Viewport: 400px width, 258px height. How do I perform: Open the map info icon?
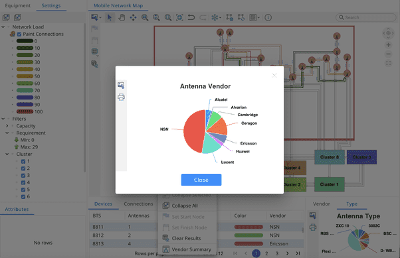[268, 17]
